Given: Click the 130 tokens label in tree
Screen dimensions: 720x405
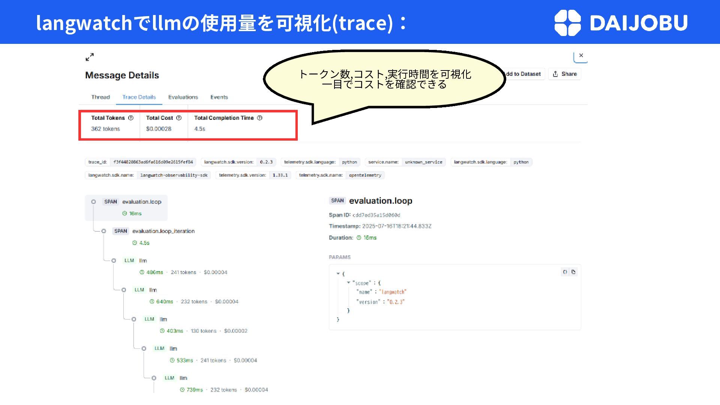Looking at the screenshot, I should pyautogui.click(x=204, y=331).
